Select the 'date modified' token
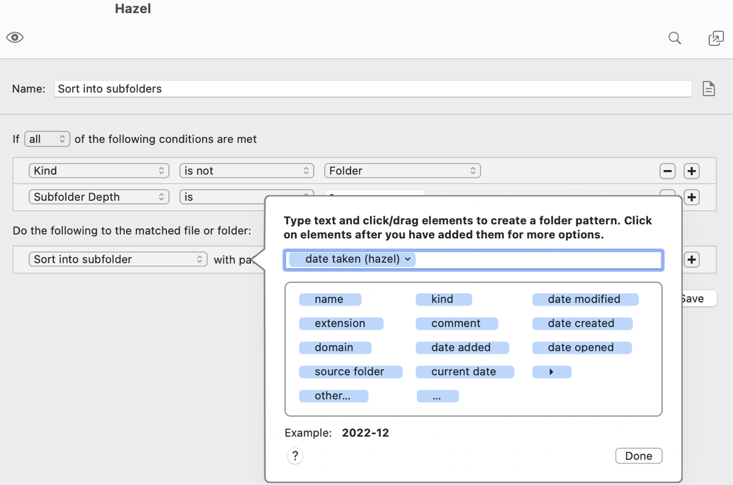This screenshot has height=485, width=733. [x=584, y=299]
